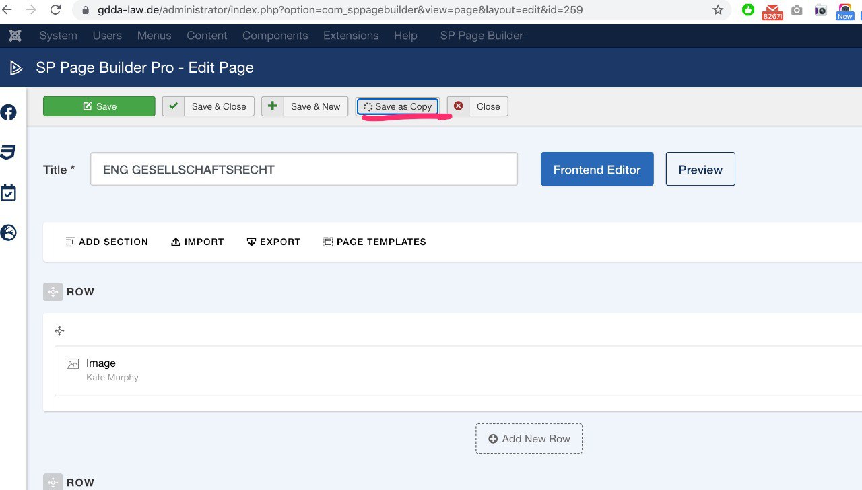Click the Facebook icon in sidebar
The image size is (862, 490).
(x=9, y=112)
